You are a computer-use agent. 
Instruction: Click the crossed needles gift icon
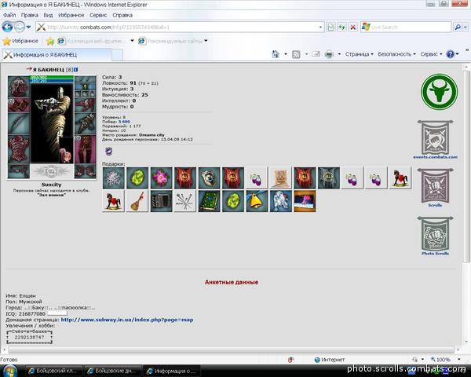(x=185, y=201)
